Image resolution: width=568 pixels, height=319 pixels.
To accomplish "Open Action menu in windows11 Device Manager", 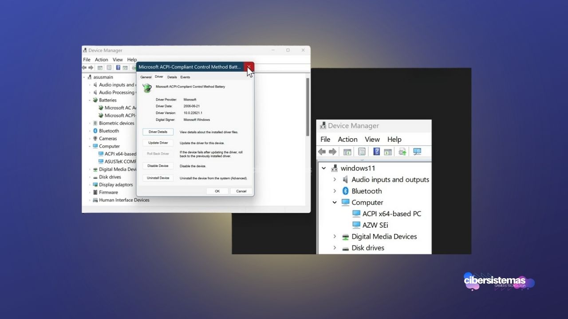I will 347,139.
